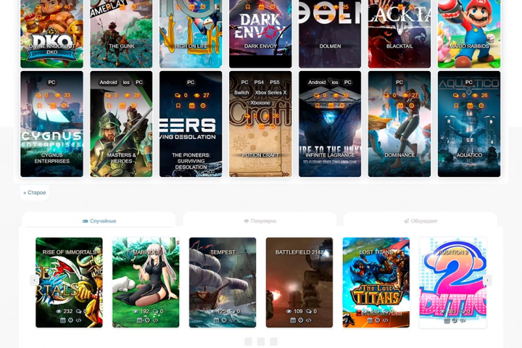This screenshot has width=522, height=348.
Task: Click clock icon on The Pioneers card
Action: pyautogui.click(x=203, y=106)
